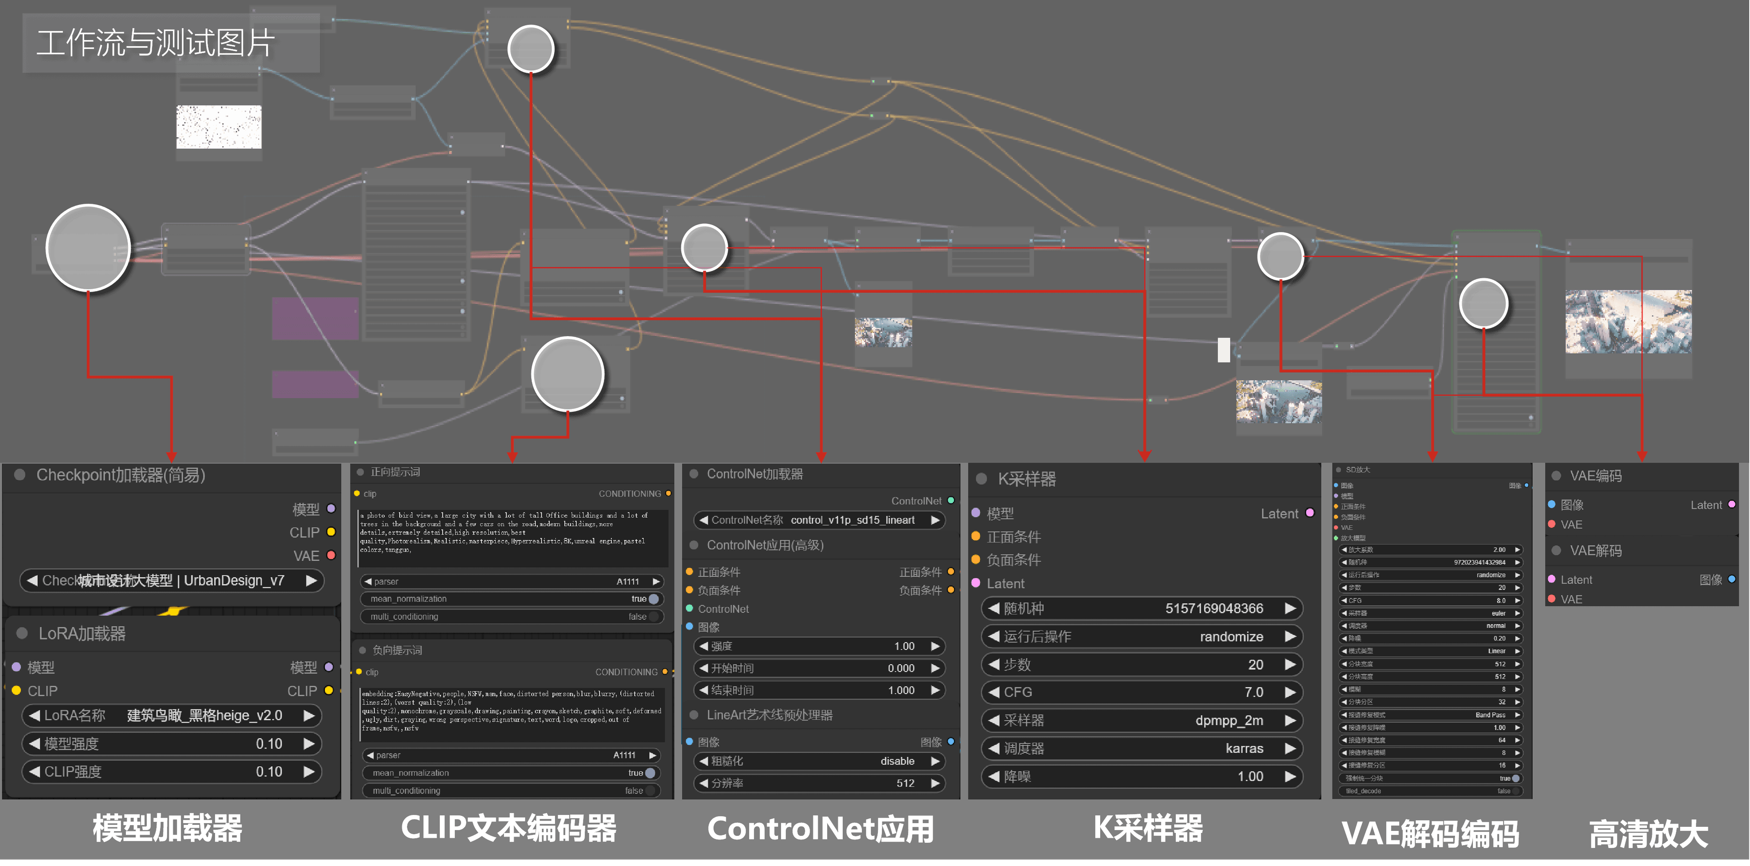Collapse the Checkpoint加载器(简易) node via its title dot

(20, 475)
